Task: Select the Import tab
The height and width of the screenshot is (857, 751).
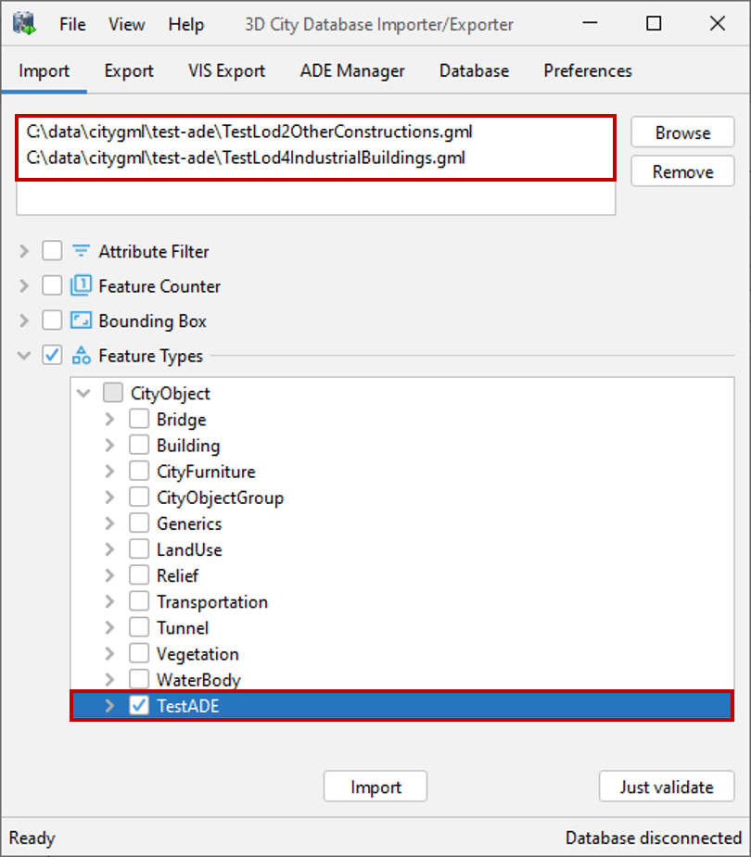Action: coord(44,70)
